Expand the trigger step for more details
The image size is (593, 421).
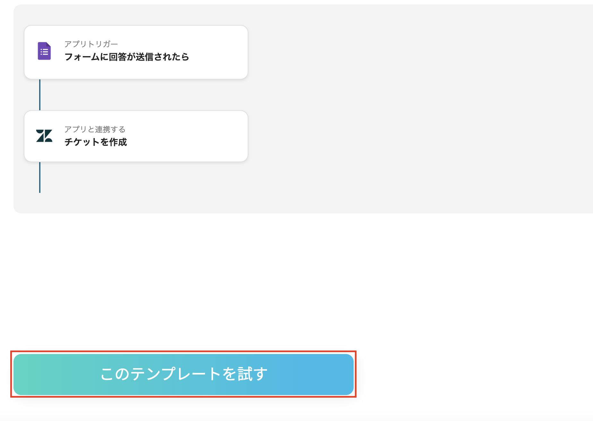[x=136, y=52]
